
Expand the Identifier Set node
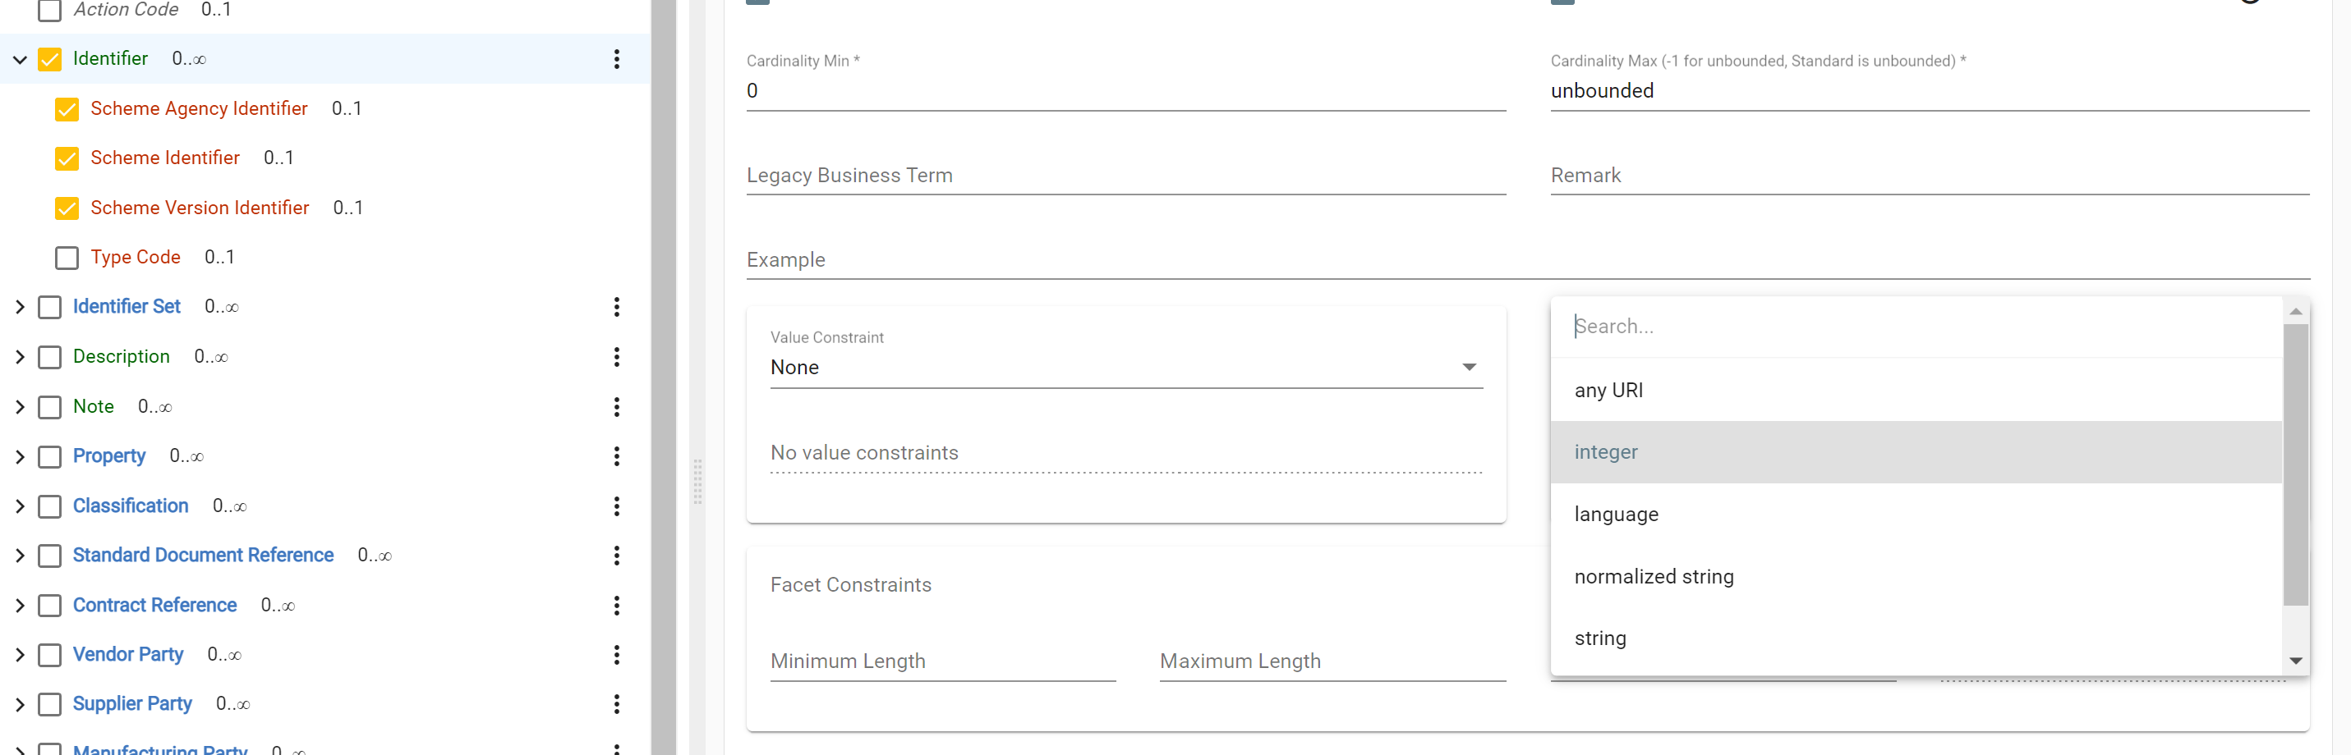[18, 307]
